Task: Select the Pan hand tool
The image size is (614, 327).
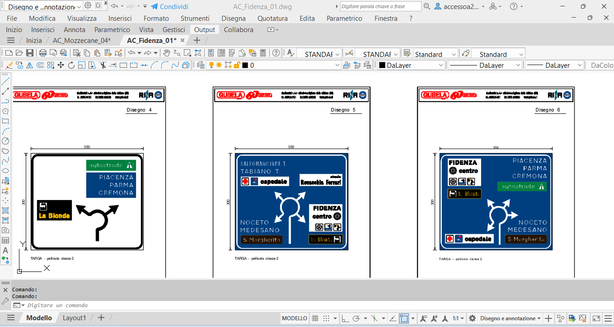Action: point(167,53)
